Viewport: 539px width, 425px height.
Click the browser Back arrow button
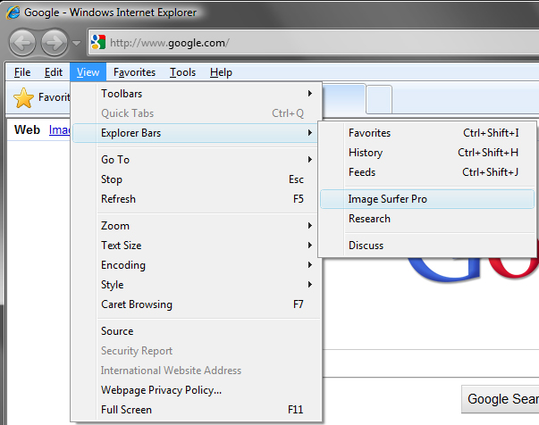coord(22,43)
